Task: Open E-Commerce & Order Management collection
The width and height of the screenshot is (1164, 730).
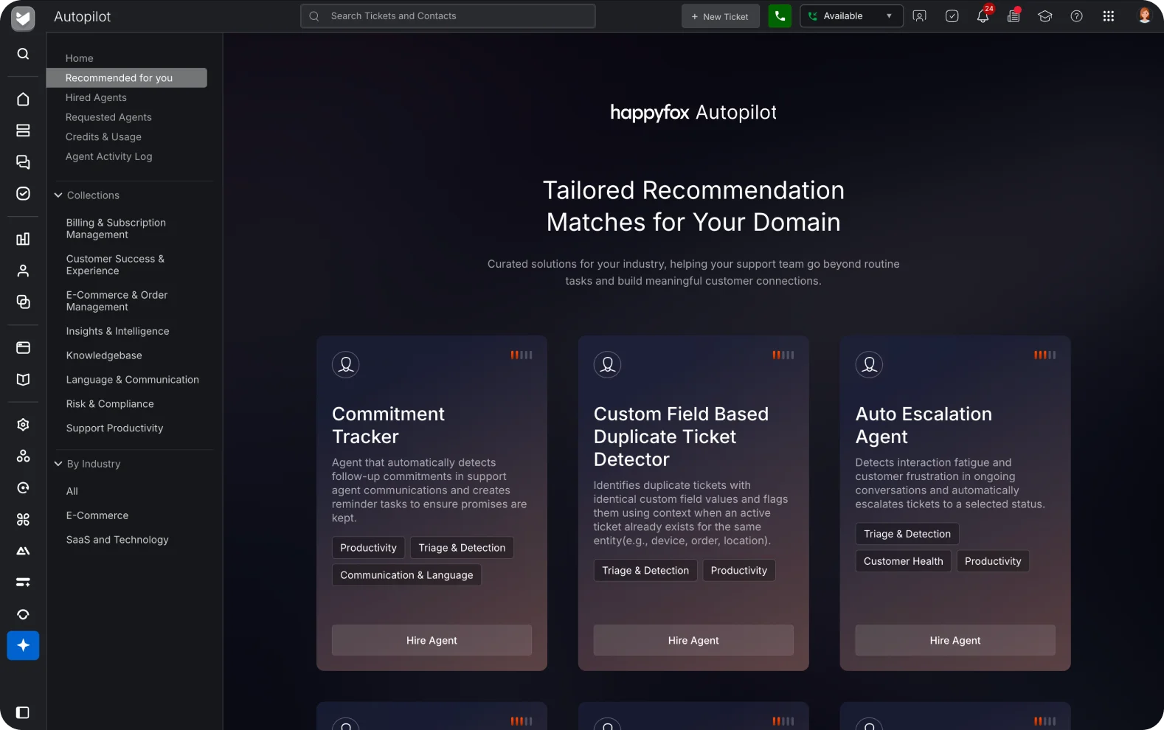Action: 117,301
